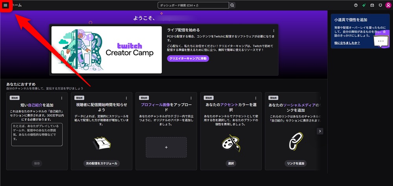Open options menu on プロフィール画像 card

click(191, 98)
